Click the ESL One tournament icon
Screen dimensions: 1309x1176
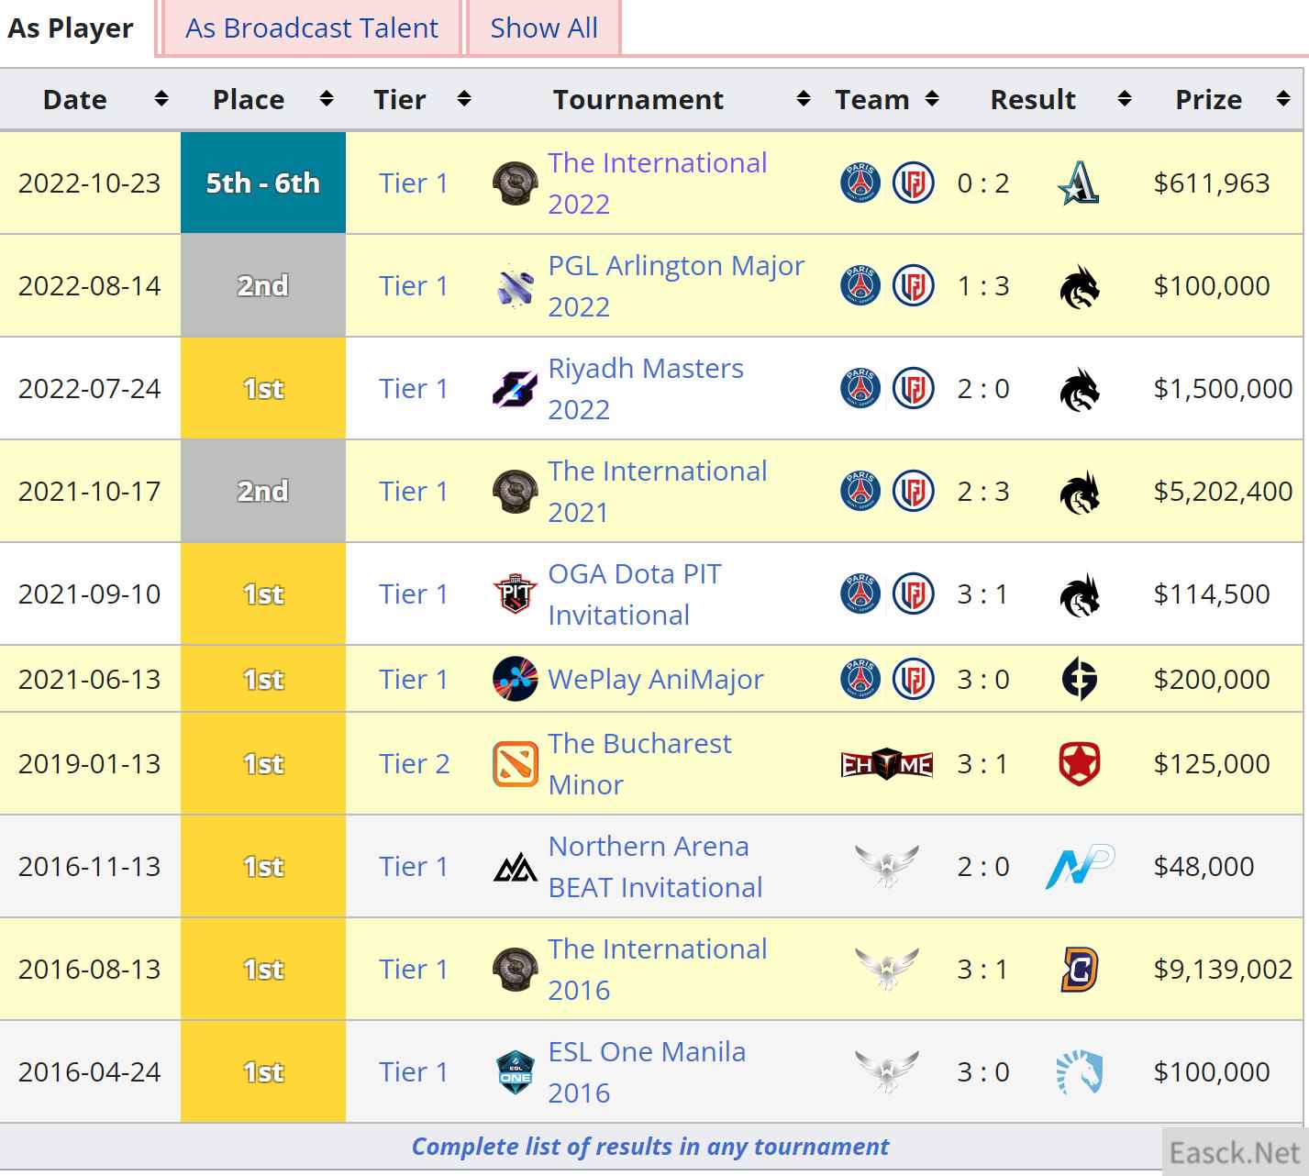515,1072
